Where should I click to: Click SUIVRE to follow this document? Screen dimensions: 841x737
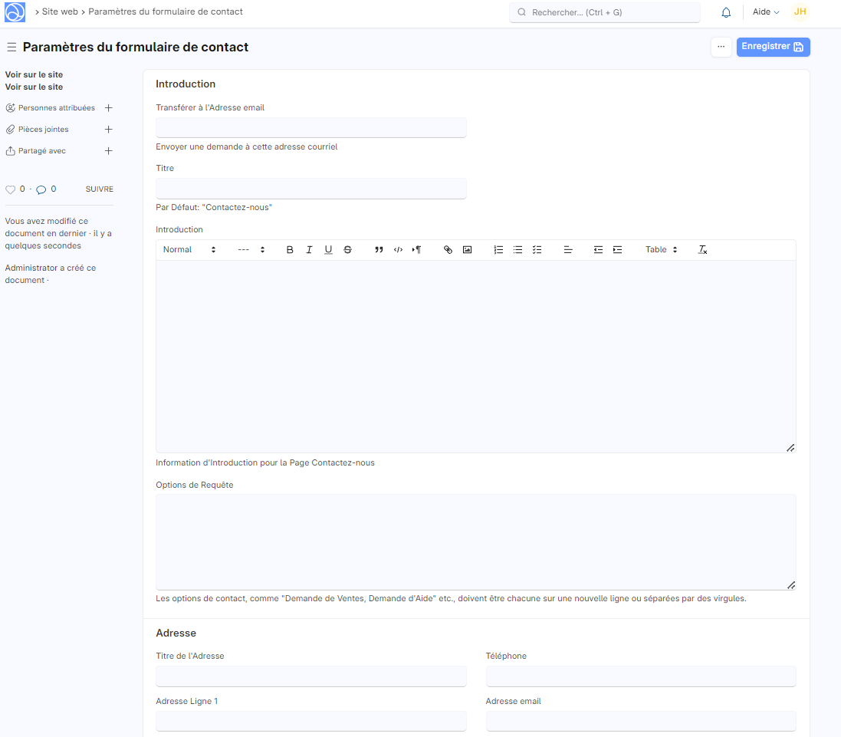coord(100,189)
